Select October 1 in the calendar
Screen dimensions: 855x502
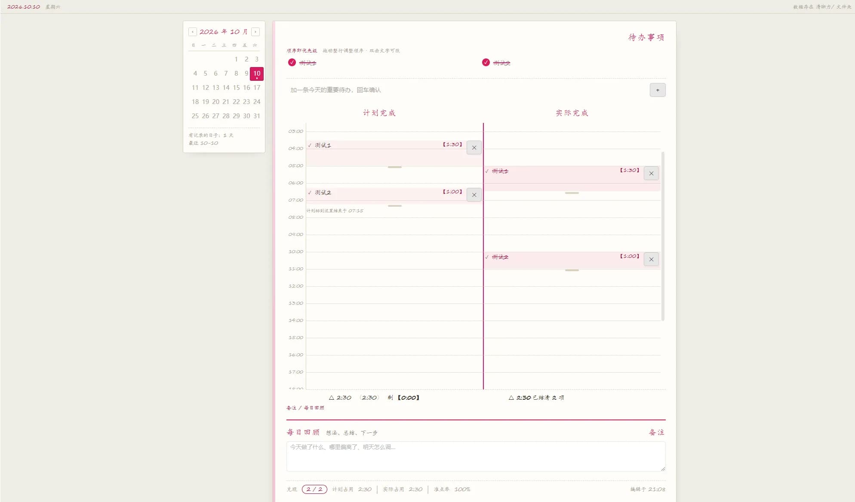click(236, 59)
